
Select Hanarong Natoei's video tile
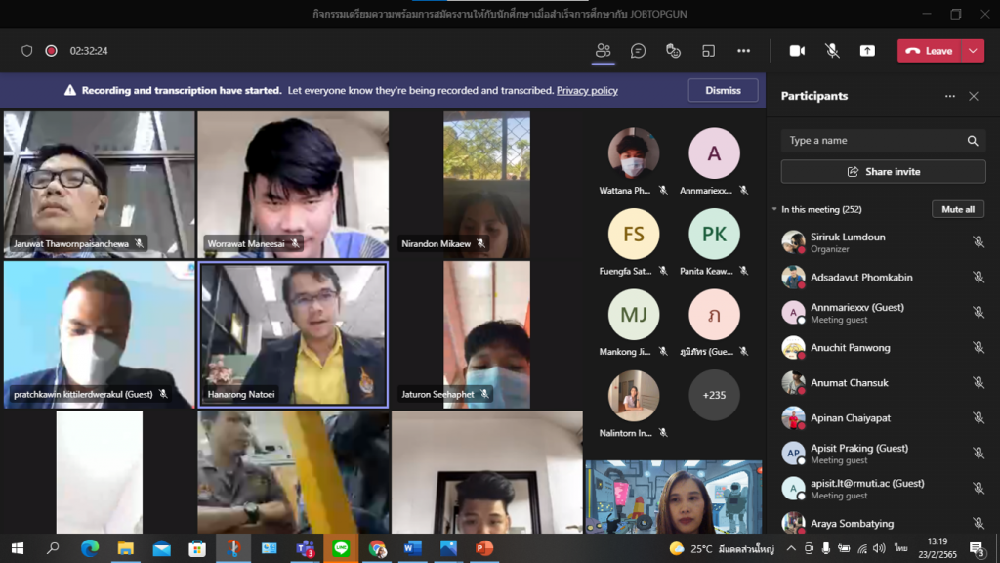[x=293, y=332]
